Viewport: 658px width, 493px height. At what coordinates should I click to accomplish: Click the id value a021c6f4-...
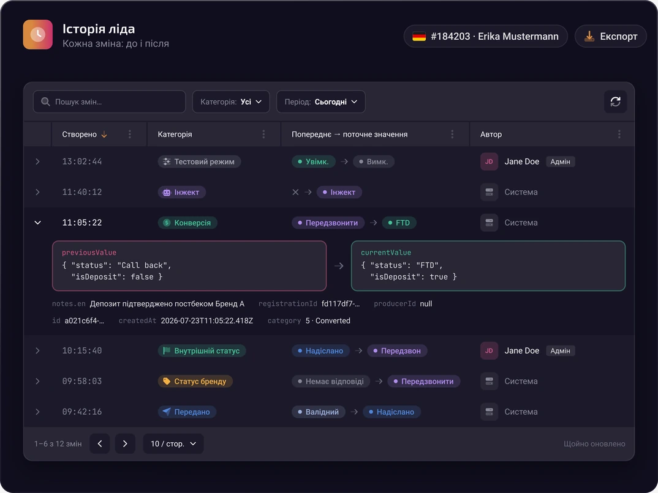pyautogui.click(x=84, y=321)
